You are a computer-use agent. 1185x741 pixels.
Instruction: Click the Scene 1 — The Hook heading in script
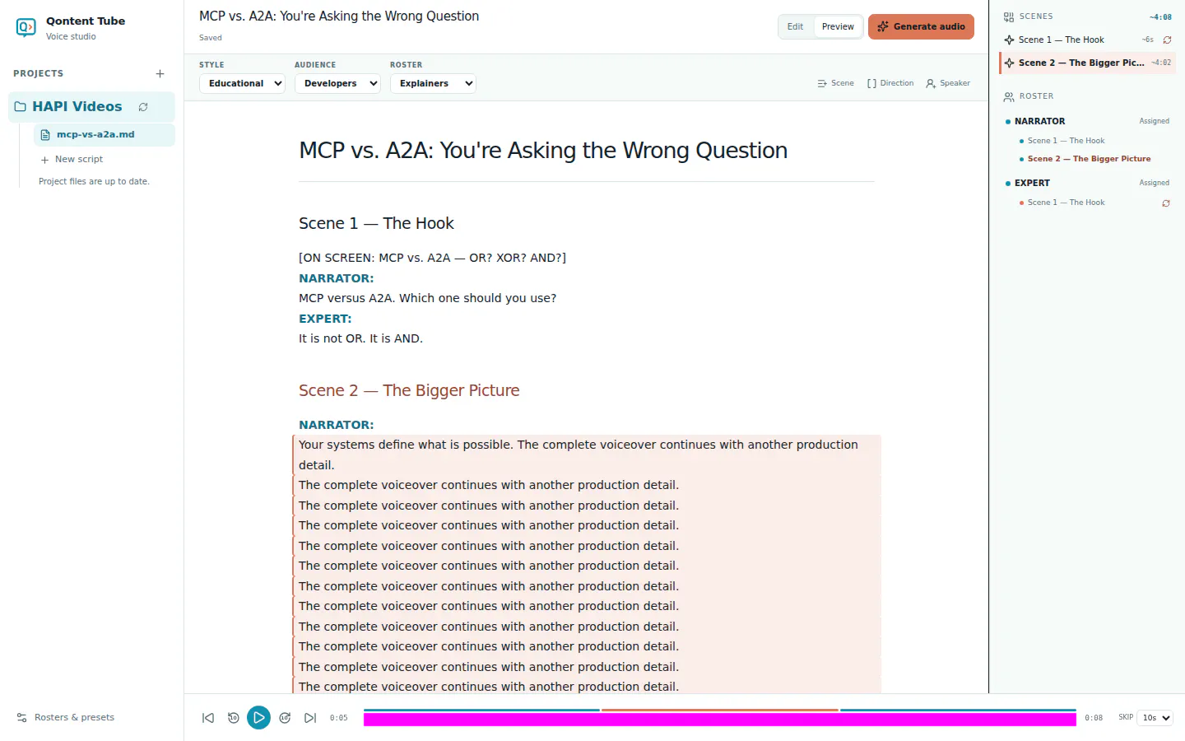[x=376, y=224]
